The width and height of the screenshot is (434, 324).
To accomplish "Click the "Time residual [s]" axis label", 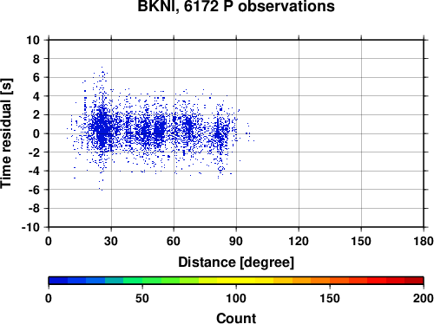I will click(6, 133).
